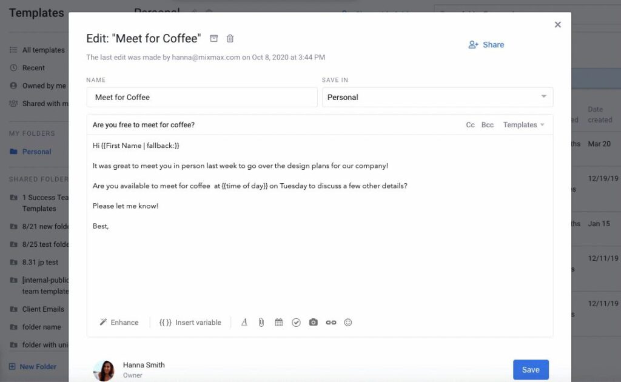Image resolution: width=621 pixels, height=382 pixels.
Task: Click the Owned by me person icon
Action: click(13, 85)
